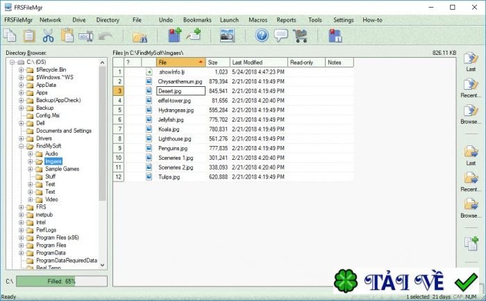Select Sceneries 2.jpg in file list
486x301 pixels.
pyautogui.click(x=176, y=168)
